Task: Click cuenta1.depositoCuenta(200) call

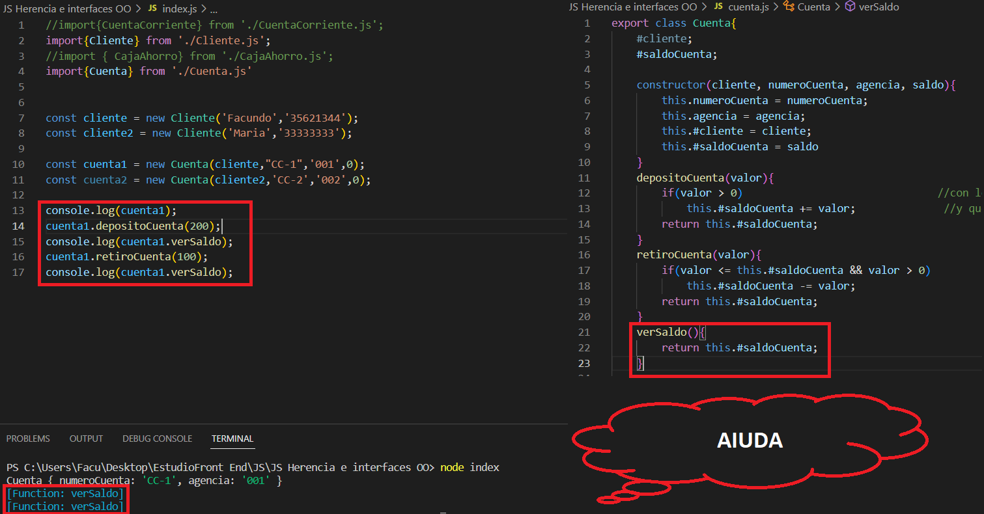Action: [134, 226]
